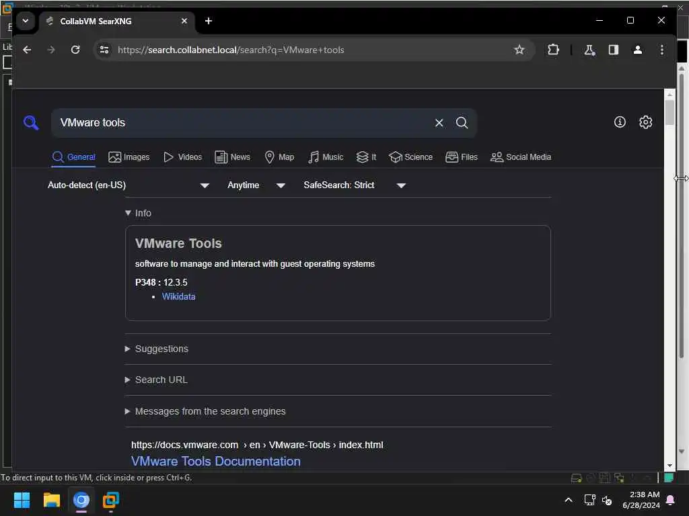Open a new browser tab

(209, 21)
